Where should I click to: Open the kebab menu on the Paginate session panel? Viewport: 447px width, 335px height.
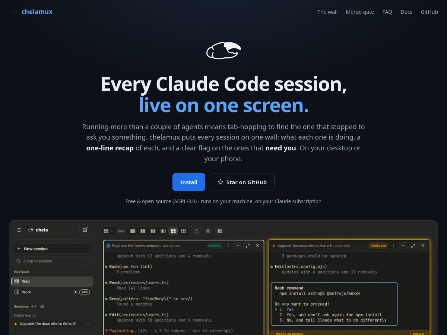coord(228,246)
